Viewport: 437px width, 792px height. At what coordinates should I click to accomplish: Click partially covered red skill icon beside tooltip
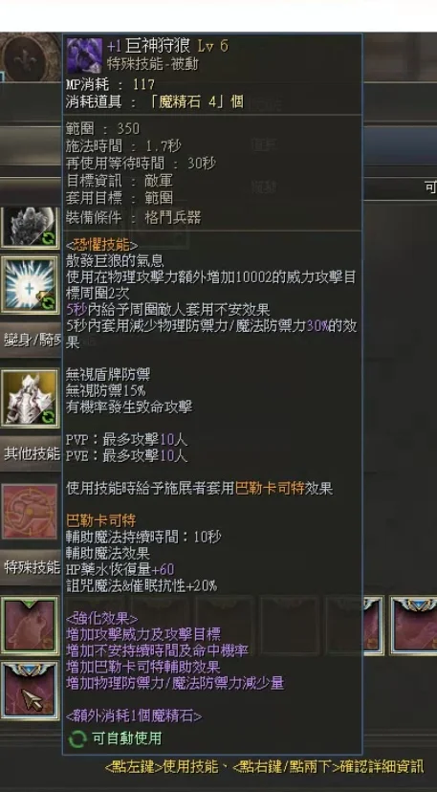pyautogui.click(x=373, y=626)
